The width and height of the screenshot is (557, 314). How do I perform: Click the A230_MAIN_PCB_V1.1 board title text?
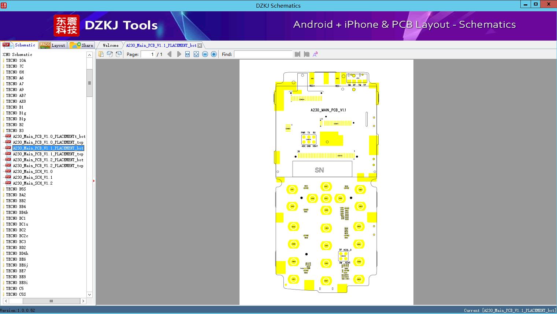point(328,110)
